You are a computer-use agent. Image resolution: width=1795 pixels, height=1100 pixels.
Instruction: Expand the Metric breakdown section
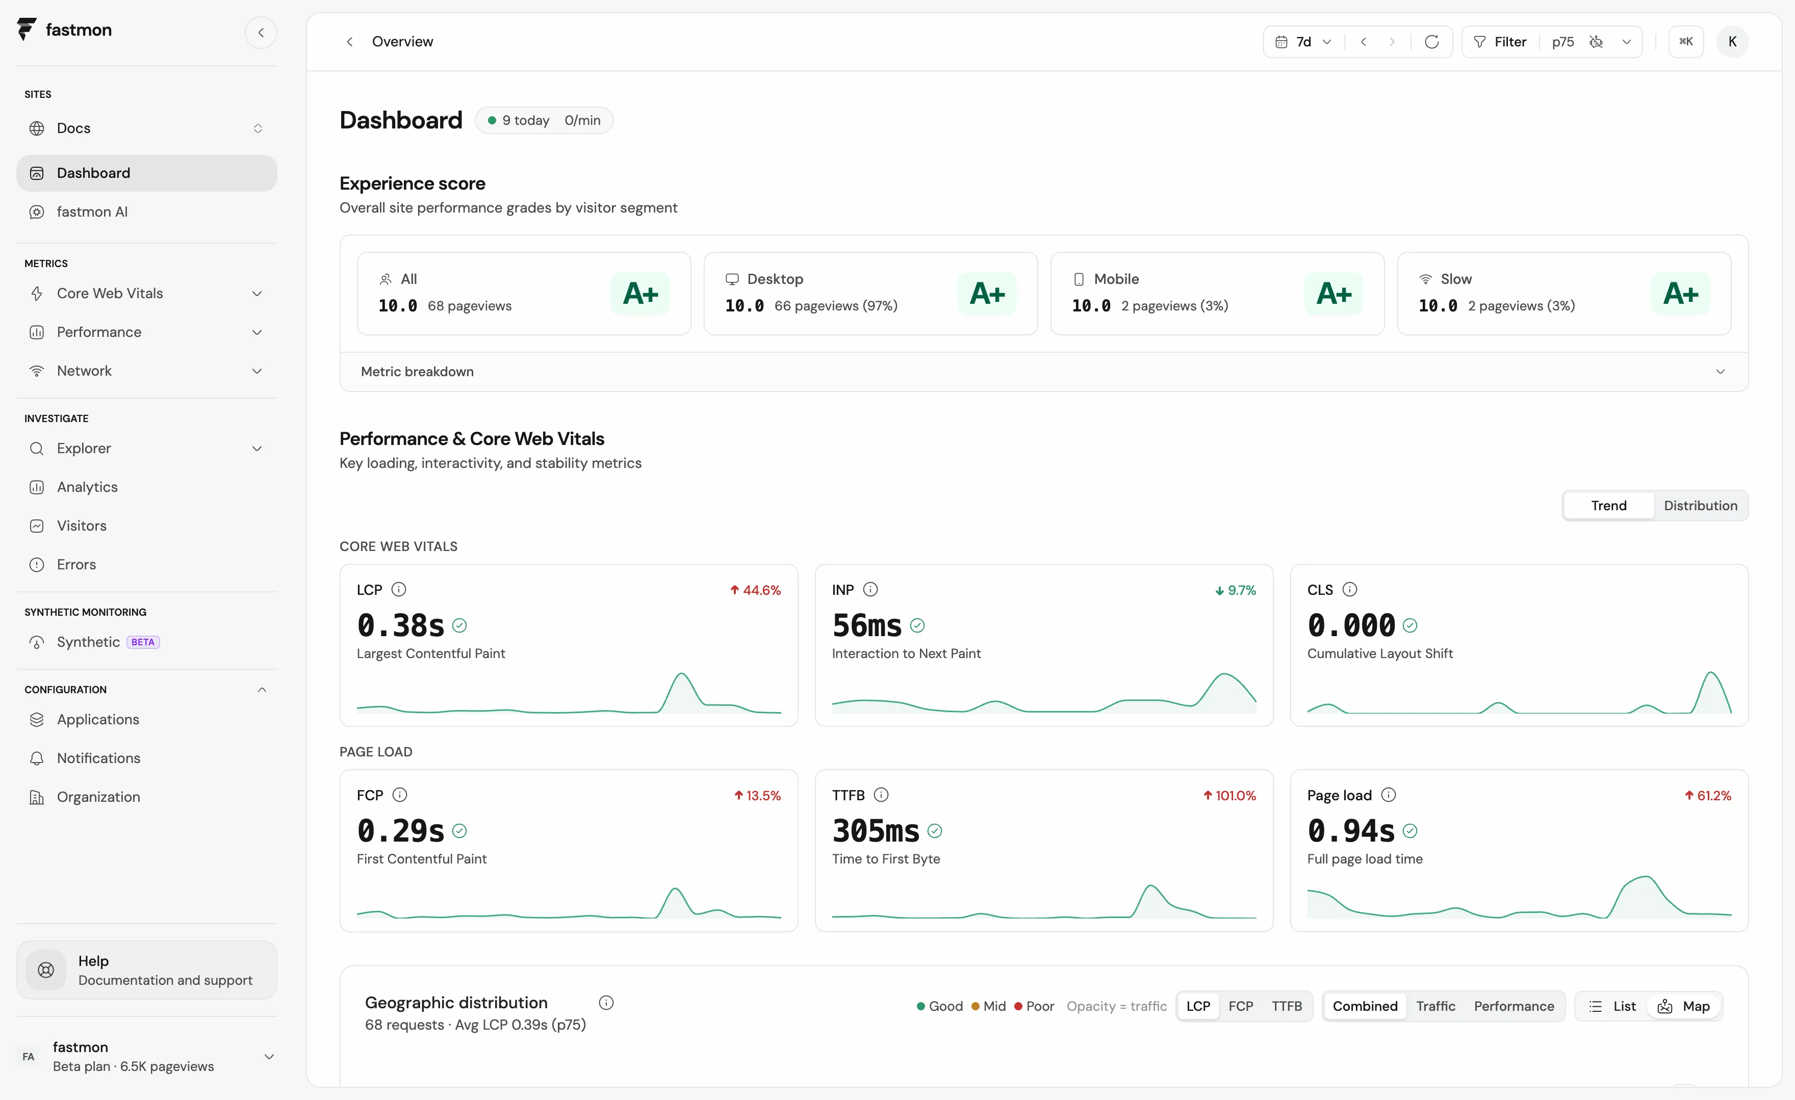1043,371
